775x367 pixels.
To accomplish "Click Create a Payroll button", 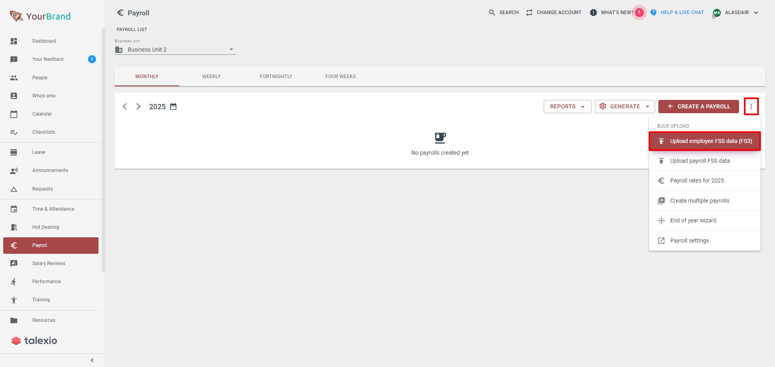I will pyautogui.click(x=699, y=106).
